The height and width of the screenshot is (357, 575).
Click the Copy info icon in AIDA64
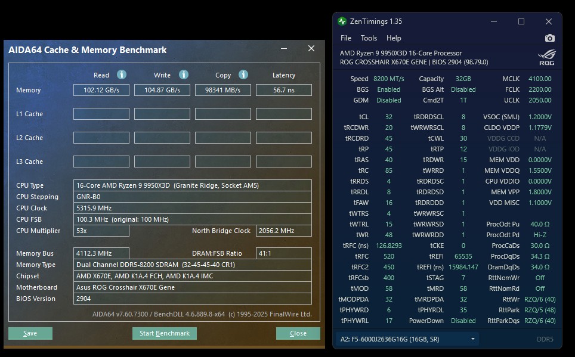(243, 74)
